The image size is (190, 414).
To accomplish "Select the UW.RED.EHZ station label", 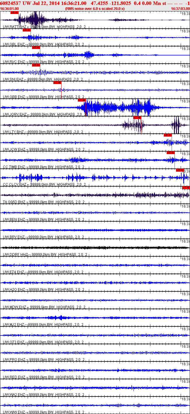I will (44, 377).
